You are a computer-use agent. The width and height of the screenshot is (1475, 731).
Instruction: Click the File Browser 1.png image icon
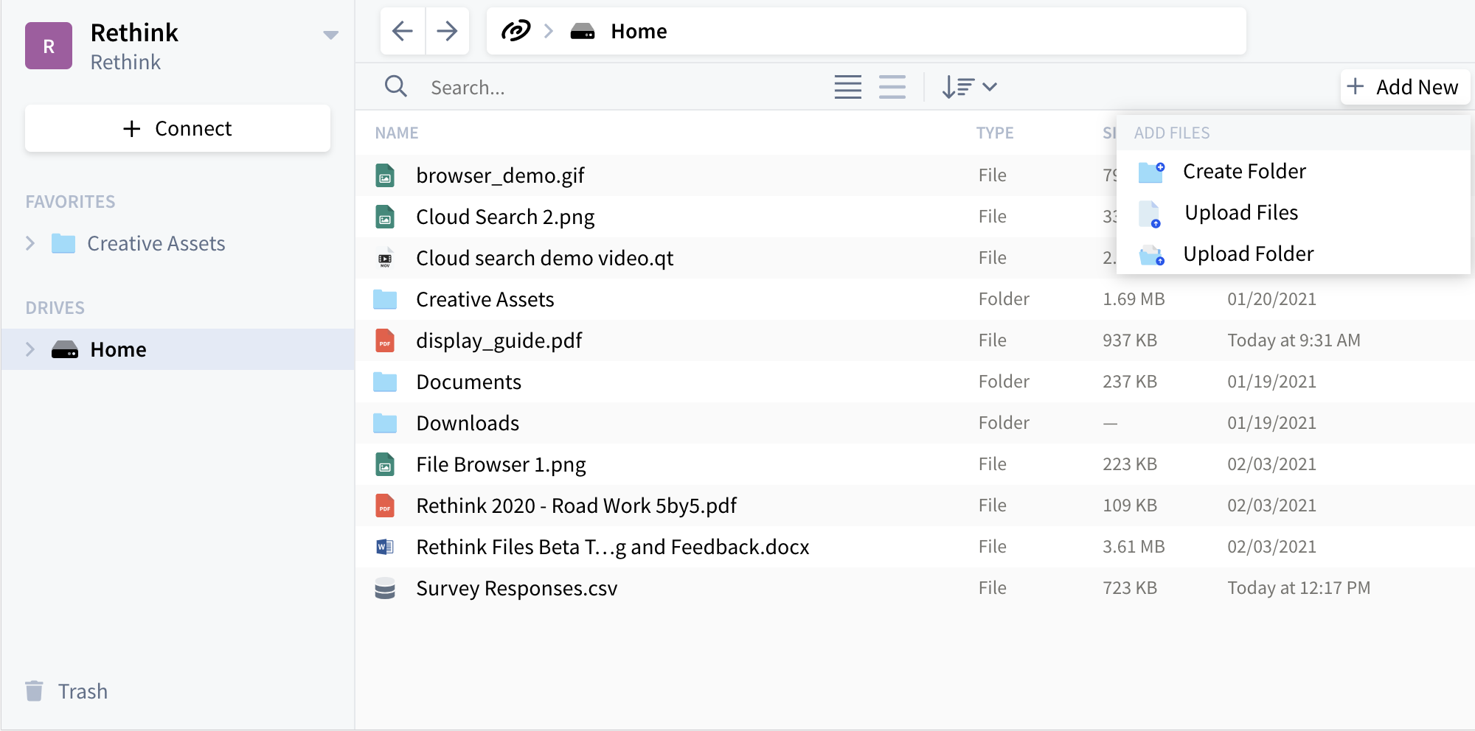(385, 464)
